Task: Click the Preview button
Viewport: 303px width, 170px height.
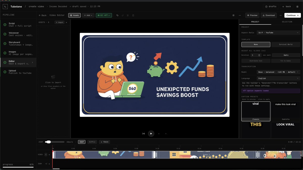Action: (x=252, y=15)
